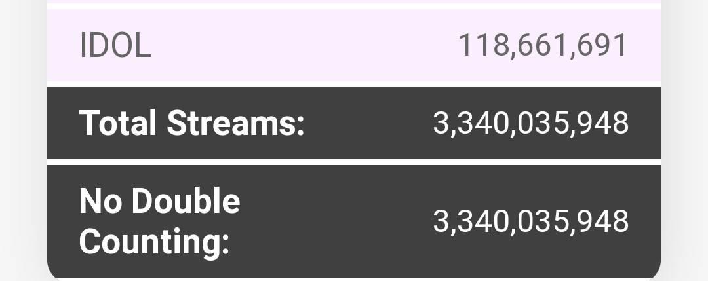Click empty pink space between IDOL and its count
Screen dimensions: 708x281
[x=305, y=46]
